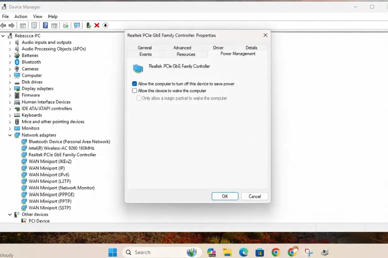This screenshot has width=388, height=258.
Task: Switch to the General tab
Action: pyautogui.click(x=145, y=48)
